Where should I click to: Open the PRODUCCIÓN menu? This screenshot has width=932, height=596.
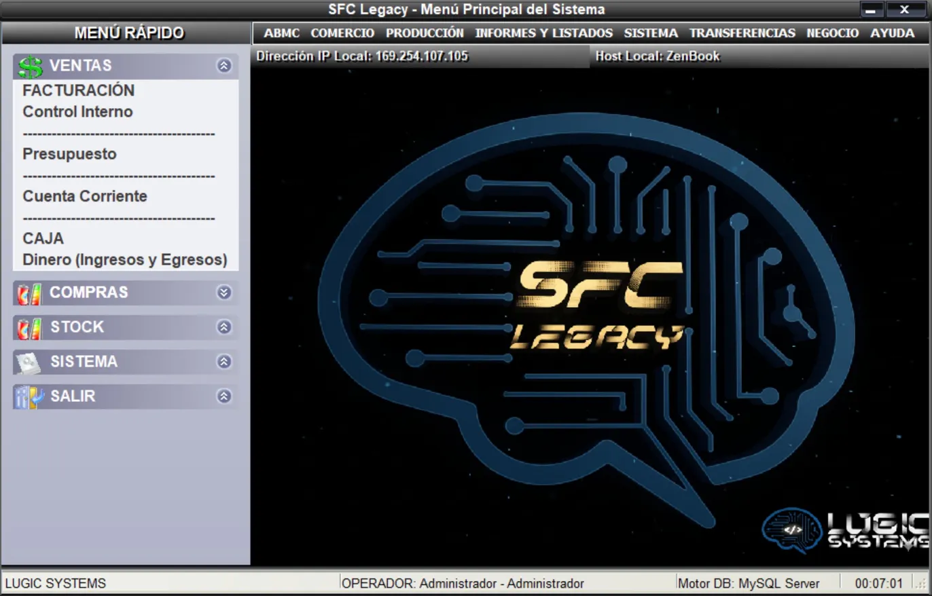(x=425, y=33)
